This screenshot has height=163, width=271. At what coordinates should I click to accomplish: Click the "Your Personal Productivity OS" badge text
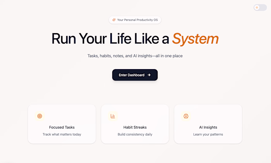click(137, 20)
